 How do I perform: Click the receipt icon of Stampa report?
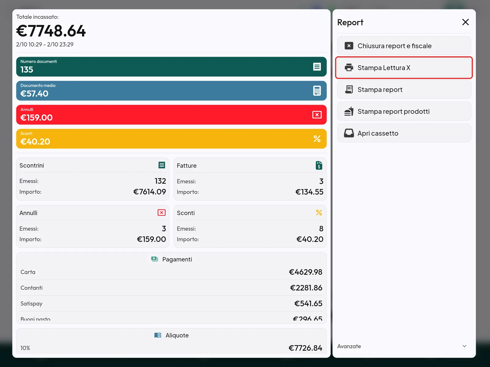pos(349,89)
